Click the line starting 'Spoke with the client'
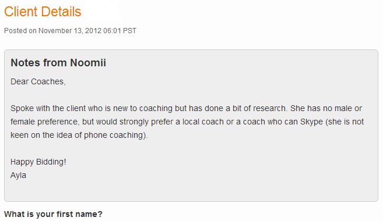 [x=186, y=108]
